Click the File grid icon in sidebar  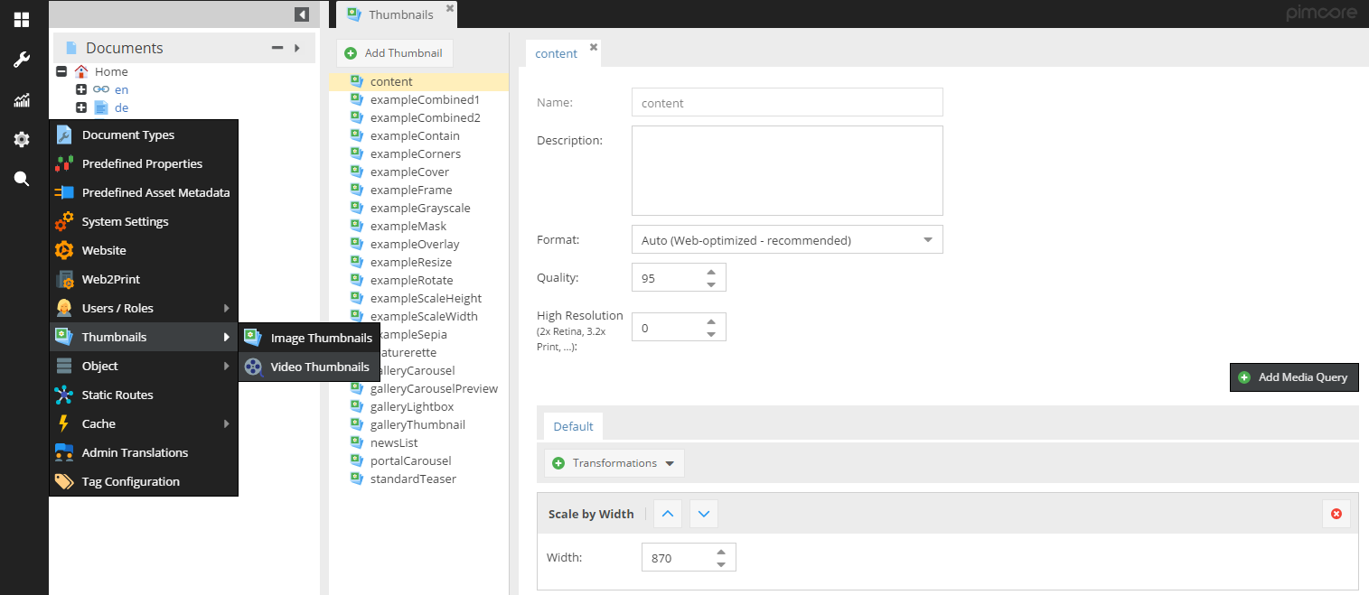(x=22, y=20)
